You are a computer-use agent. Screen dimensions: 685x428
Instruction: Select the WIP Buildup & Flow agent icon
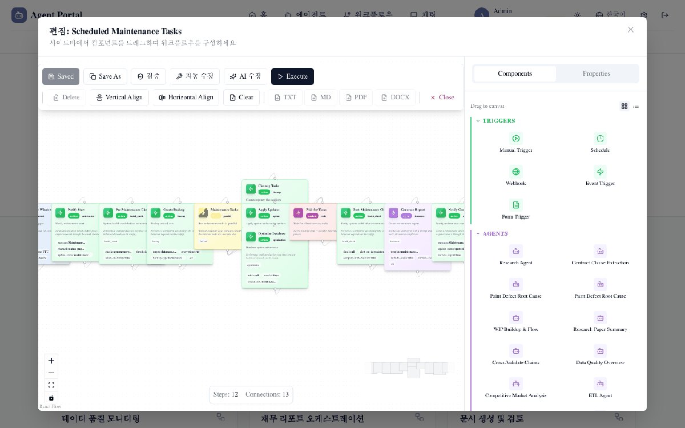click(516, 317)
